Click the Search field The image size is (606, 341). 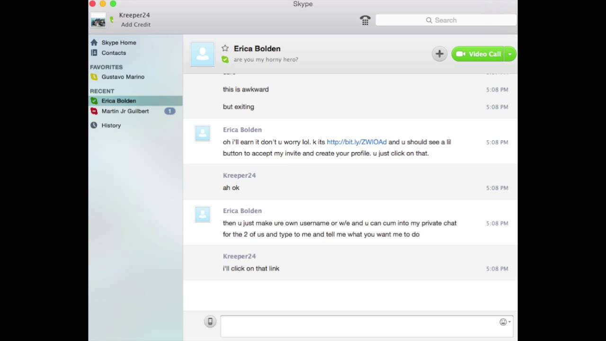point(446,20)
